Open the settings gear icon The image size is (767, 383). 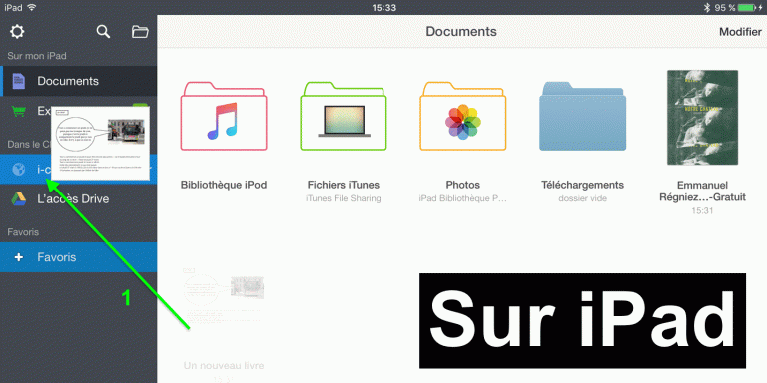coord(17,32)
